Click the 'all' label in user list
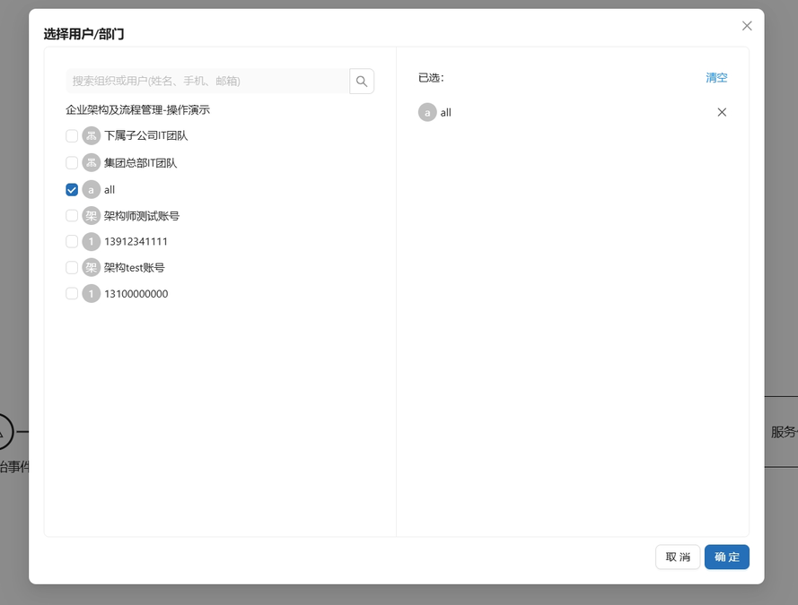 110,189
